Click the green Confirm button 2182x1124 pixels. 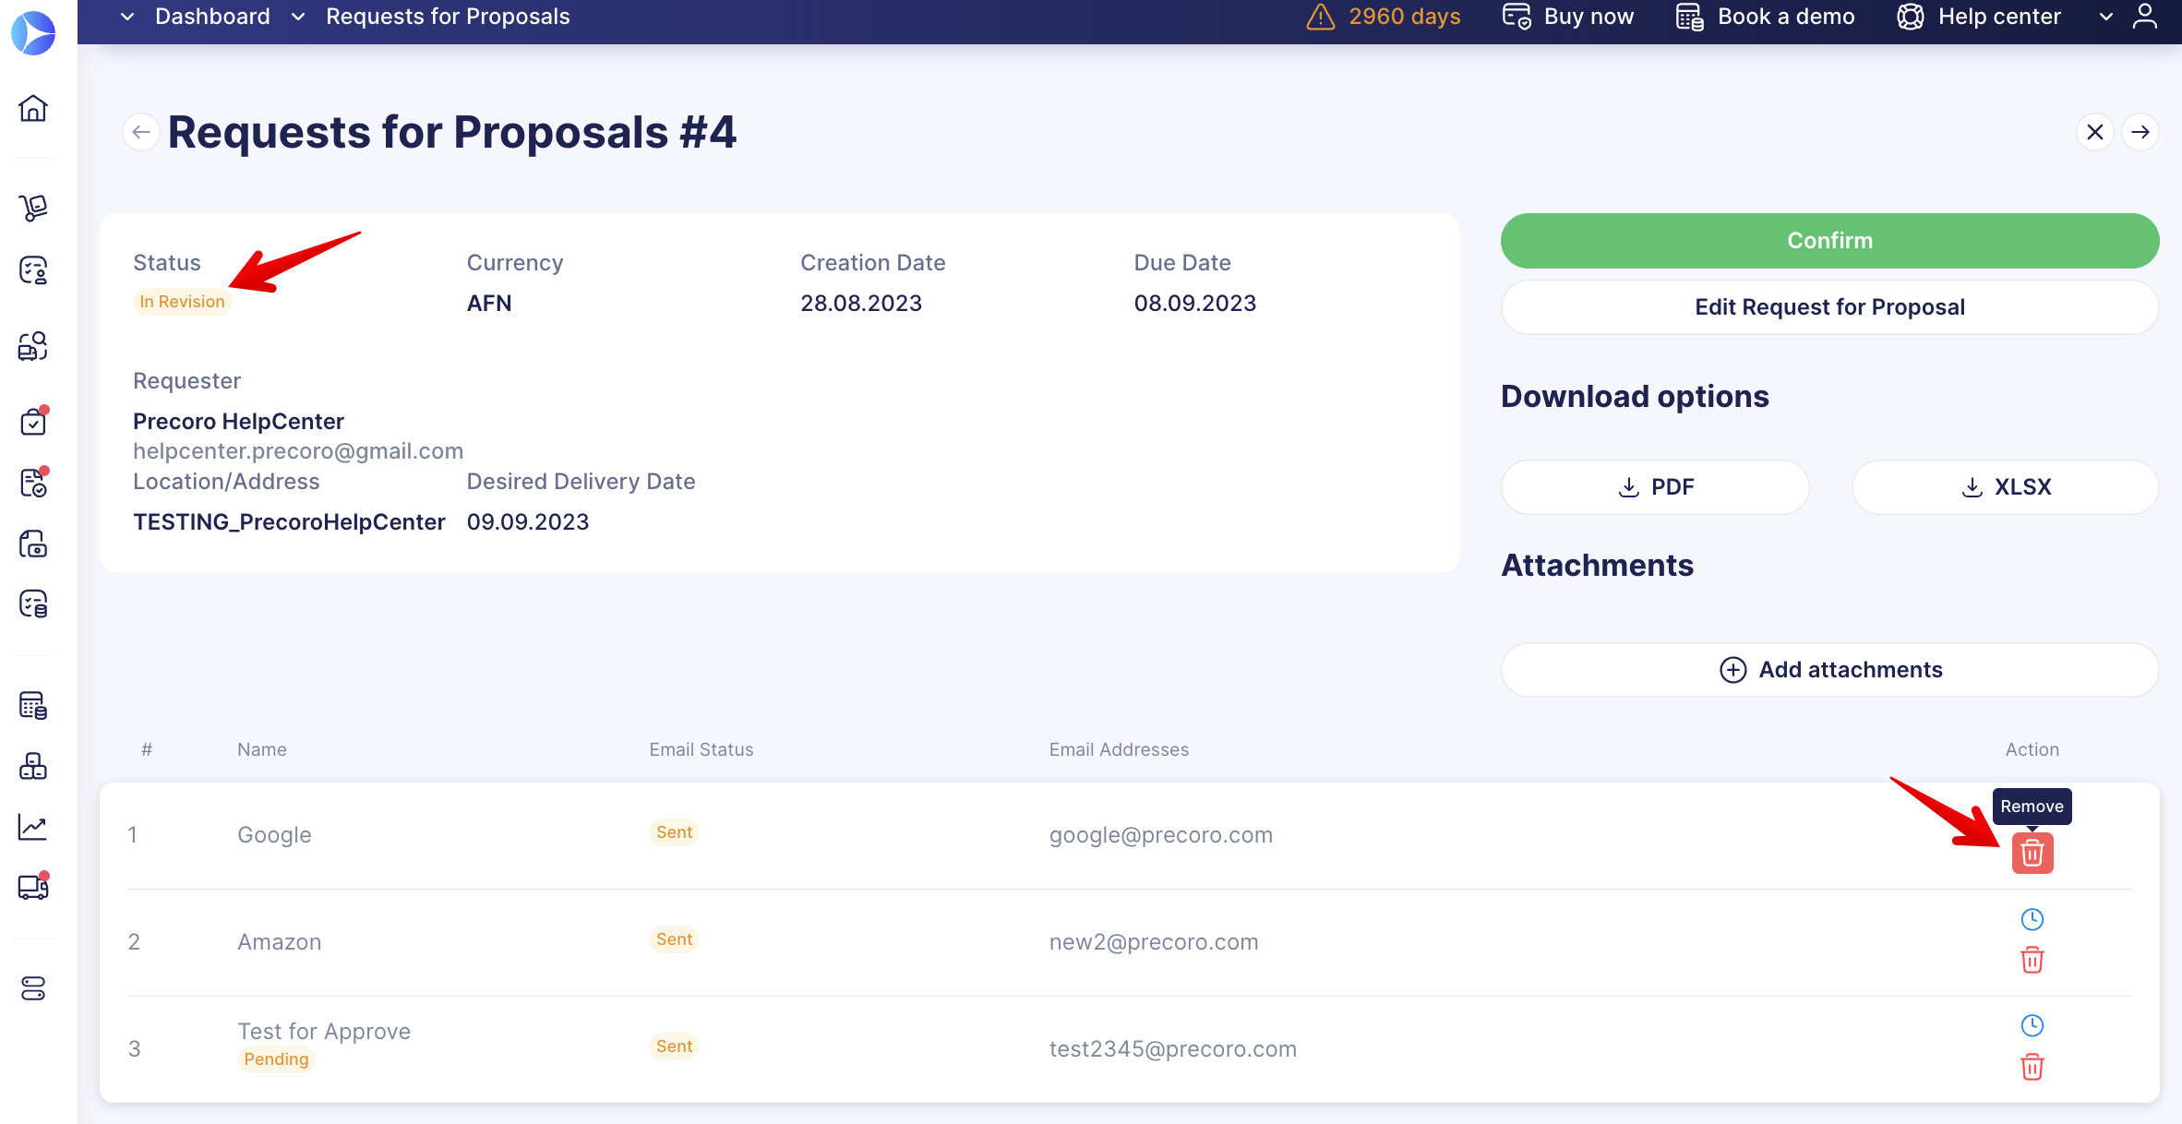[1829, 241]
